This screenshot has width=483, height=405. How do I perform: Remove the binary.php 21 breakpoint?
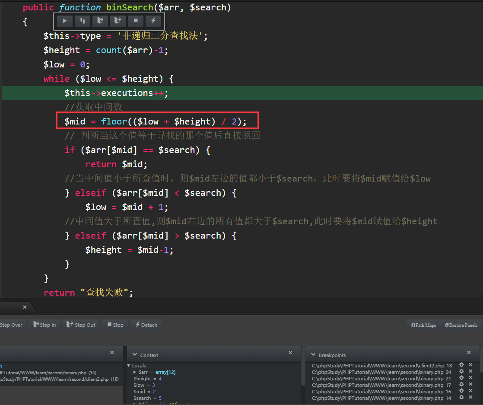(x=470, y=378)
